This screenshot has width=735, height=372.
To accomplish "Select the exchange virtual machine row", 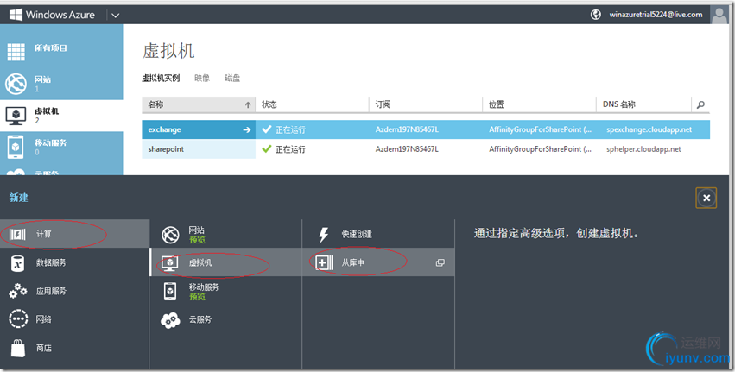I will [426, 129].
